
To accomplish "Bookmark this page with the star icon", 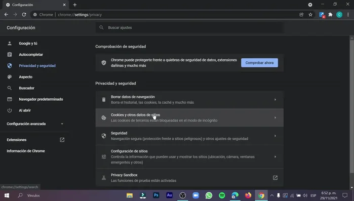I will (x=310, y=15).
